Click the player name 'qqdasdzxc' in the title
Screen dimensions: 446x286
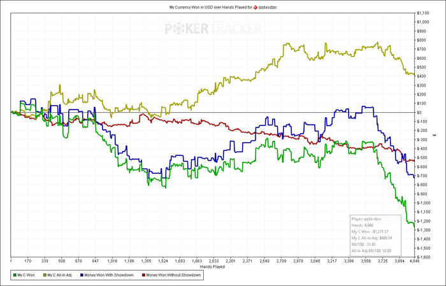tap(268, 8)
